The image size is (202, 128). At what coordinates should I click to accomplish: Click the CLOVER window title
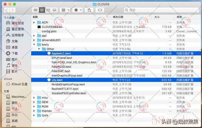click(x=103, y=4)
